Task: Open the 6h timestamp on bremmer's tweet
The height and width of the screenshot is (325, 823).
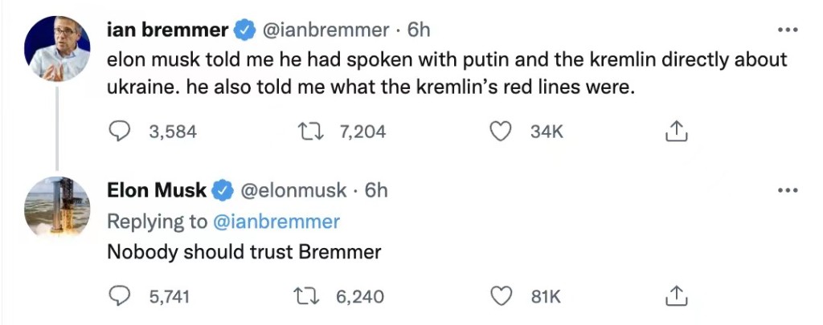Action: tap(419, 30)
